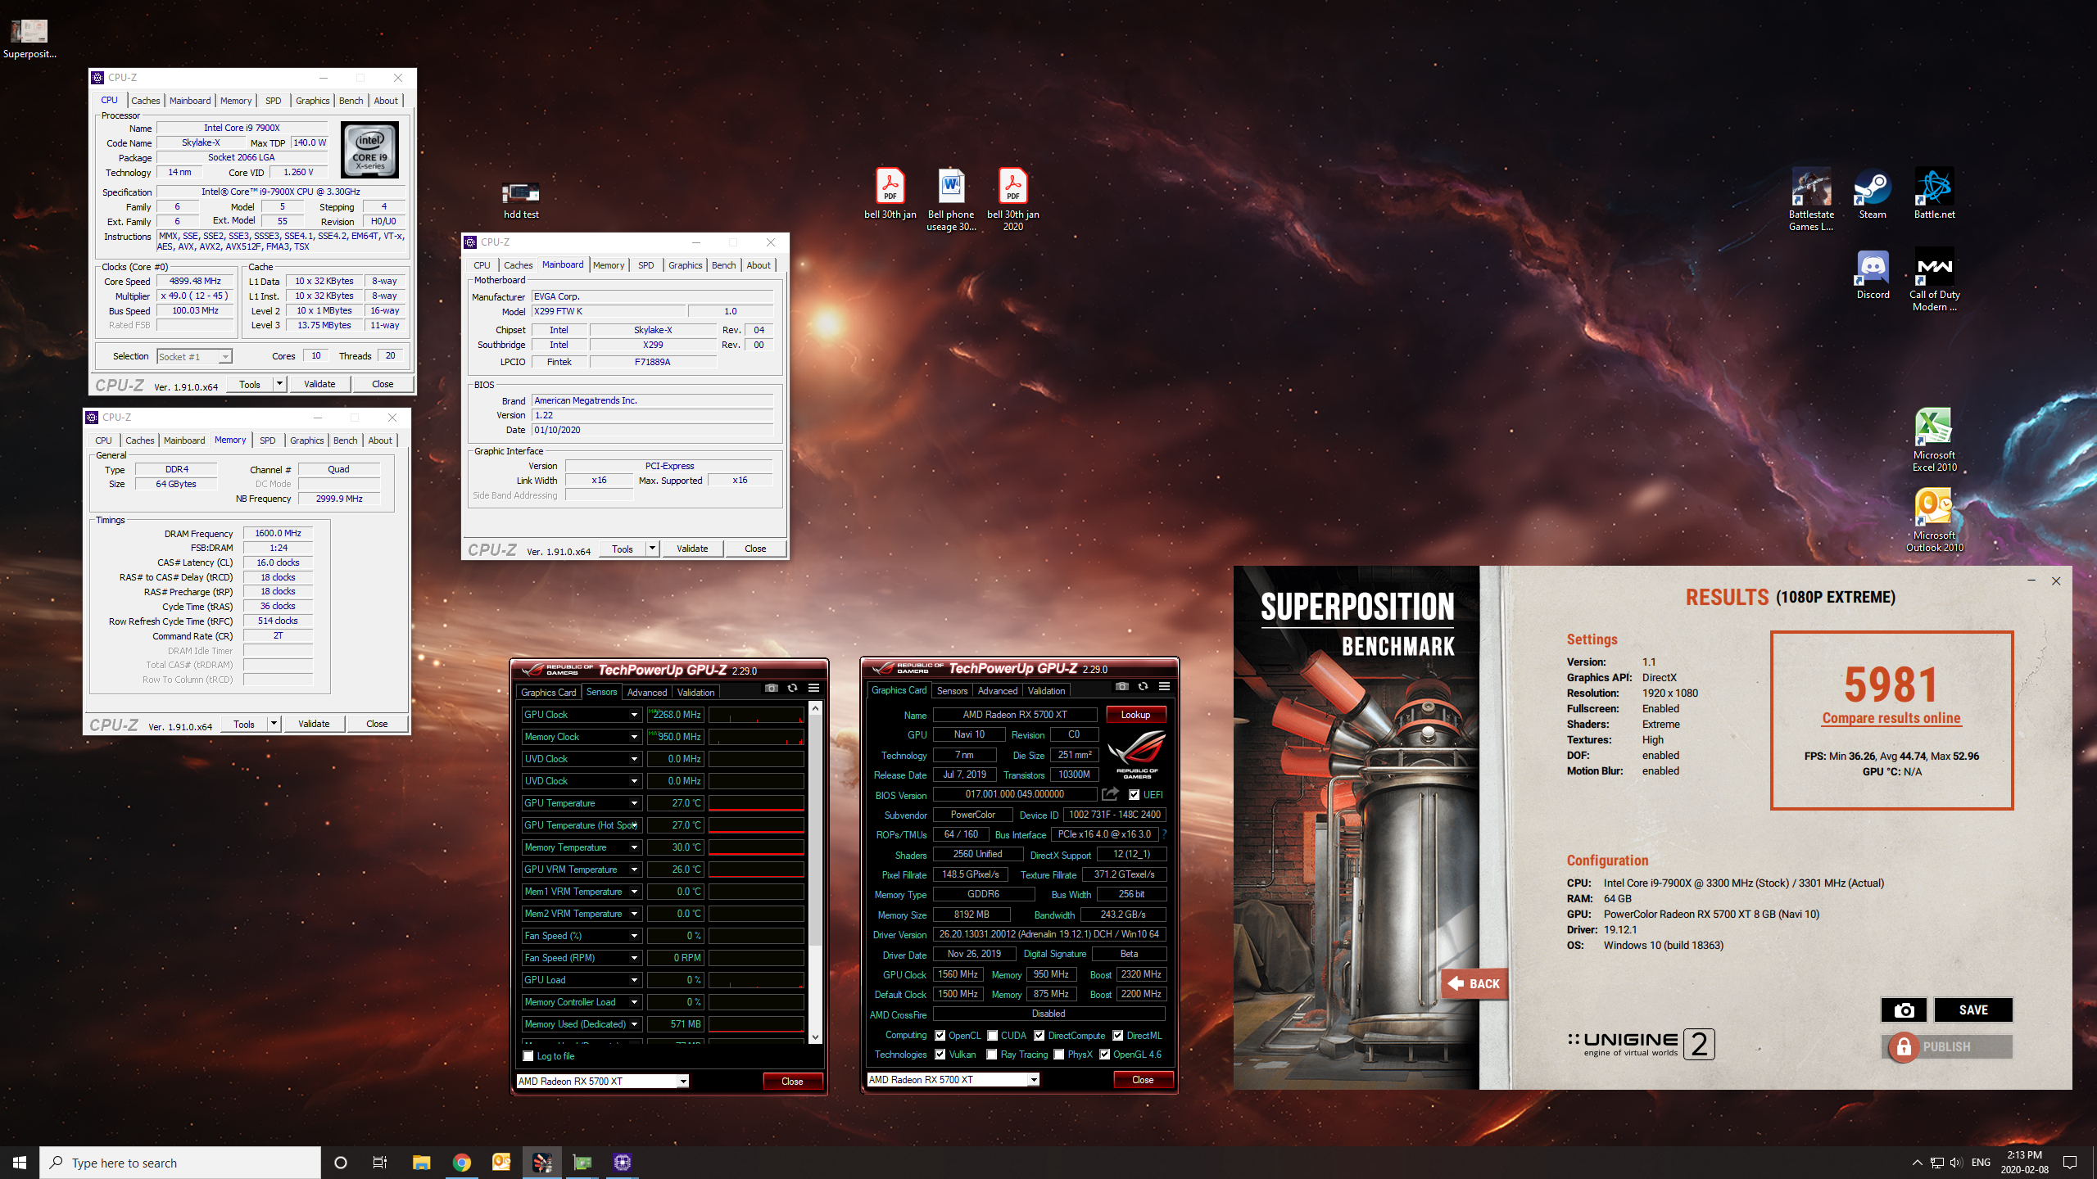Toggle the CUDA checkbox in GPU-Z
Viewport: 2097px width, 1179px height.
pos(992,1036)
